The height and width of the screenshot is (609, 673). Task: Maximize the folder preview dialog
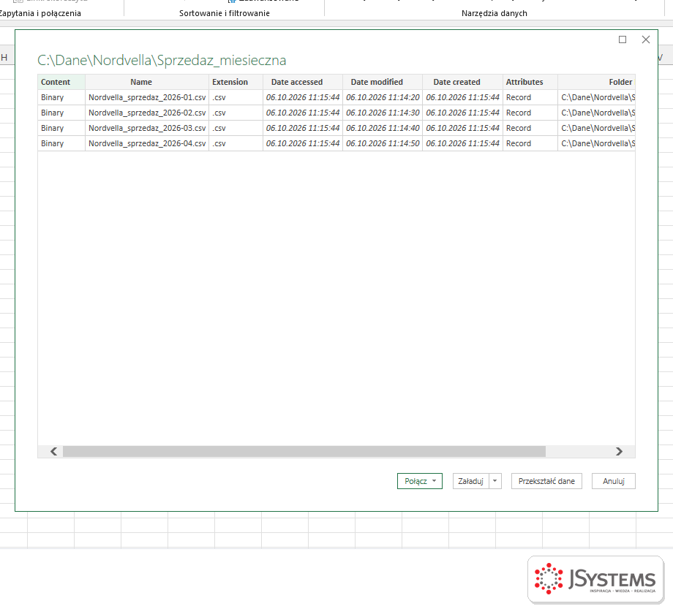[623, 39]
